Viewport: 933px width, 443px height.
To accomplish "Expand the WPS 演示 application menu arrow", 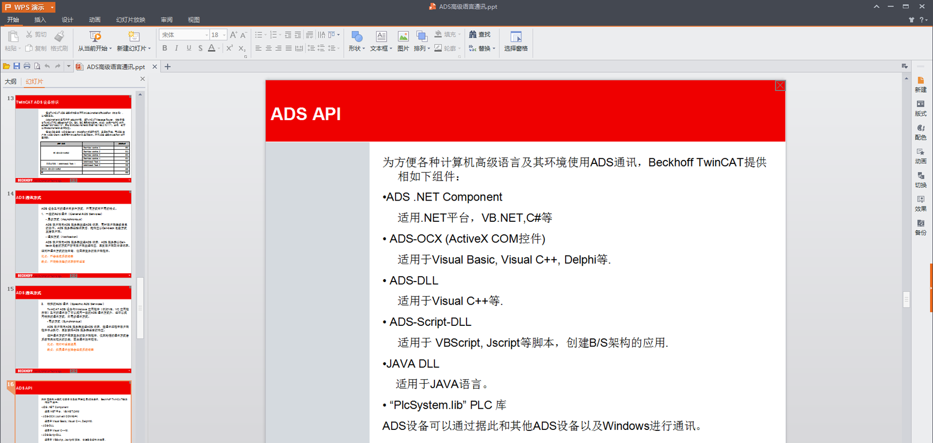I will (52, 7).
